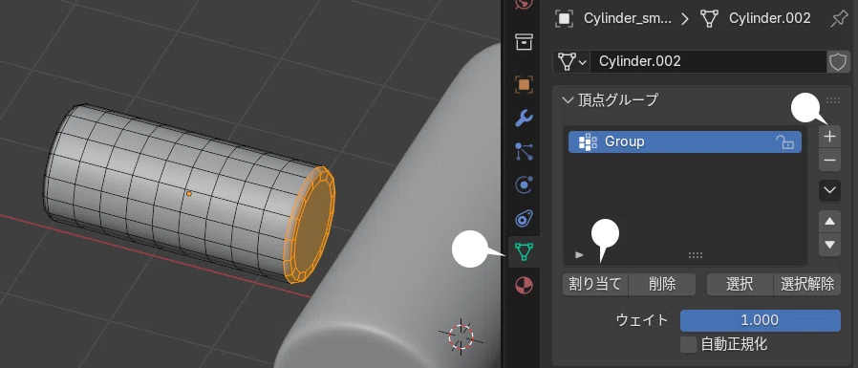The image size is (858, 368).
Task: Toggle lock on the Group vertex group
Action: click(x=785, y=142)
